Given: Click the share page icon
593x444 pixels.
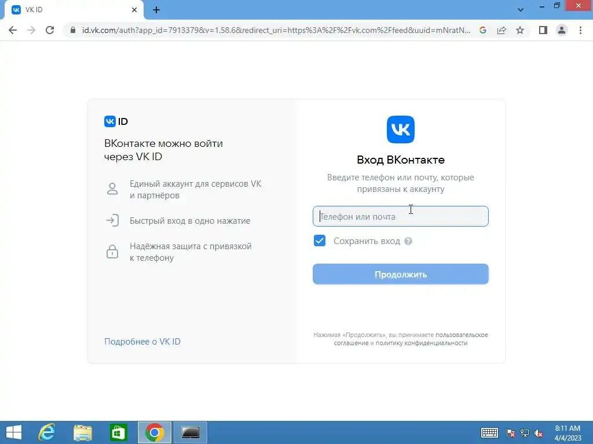Looking at the screenshot, I should point(502,30).
